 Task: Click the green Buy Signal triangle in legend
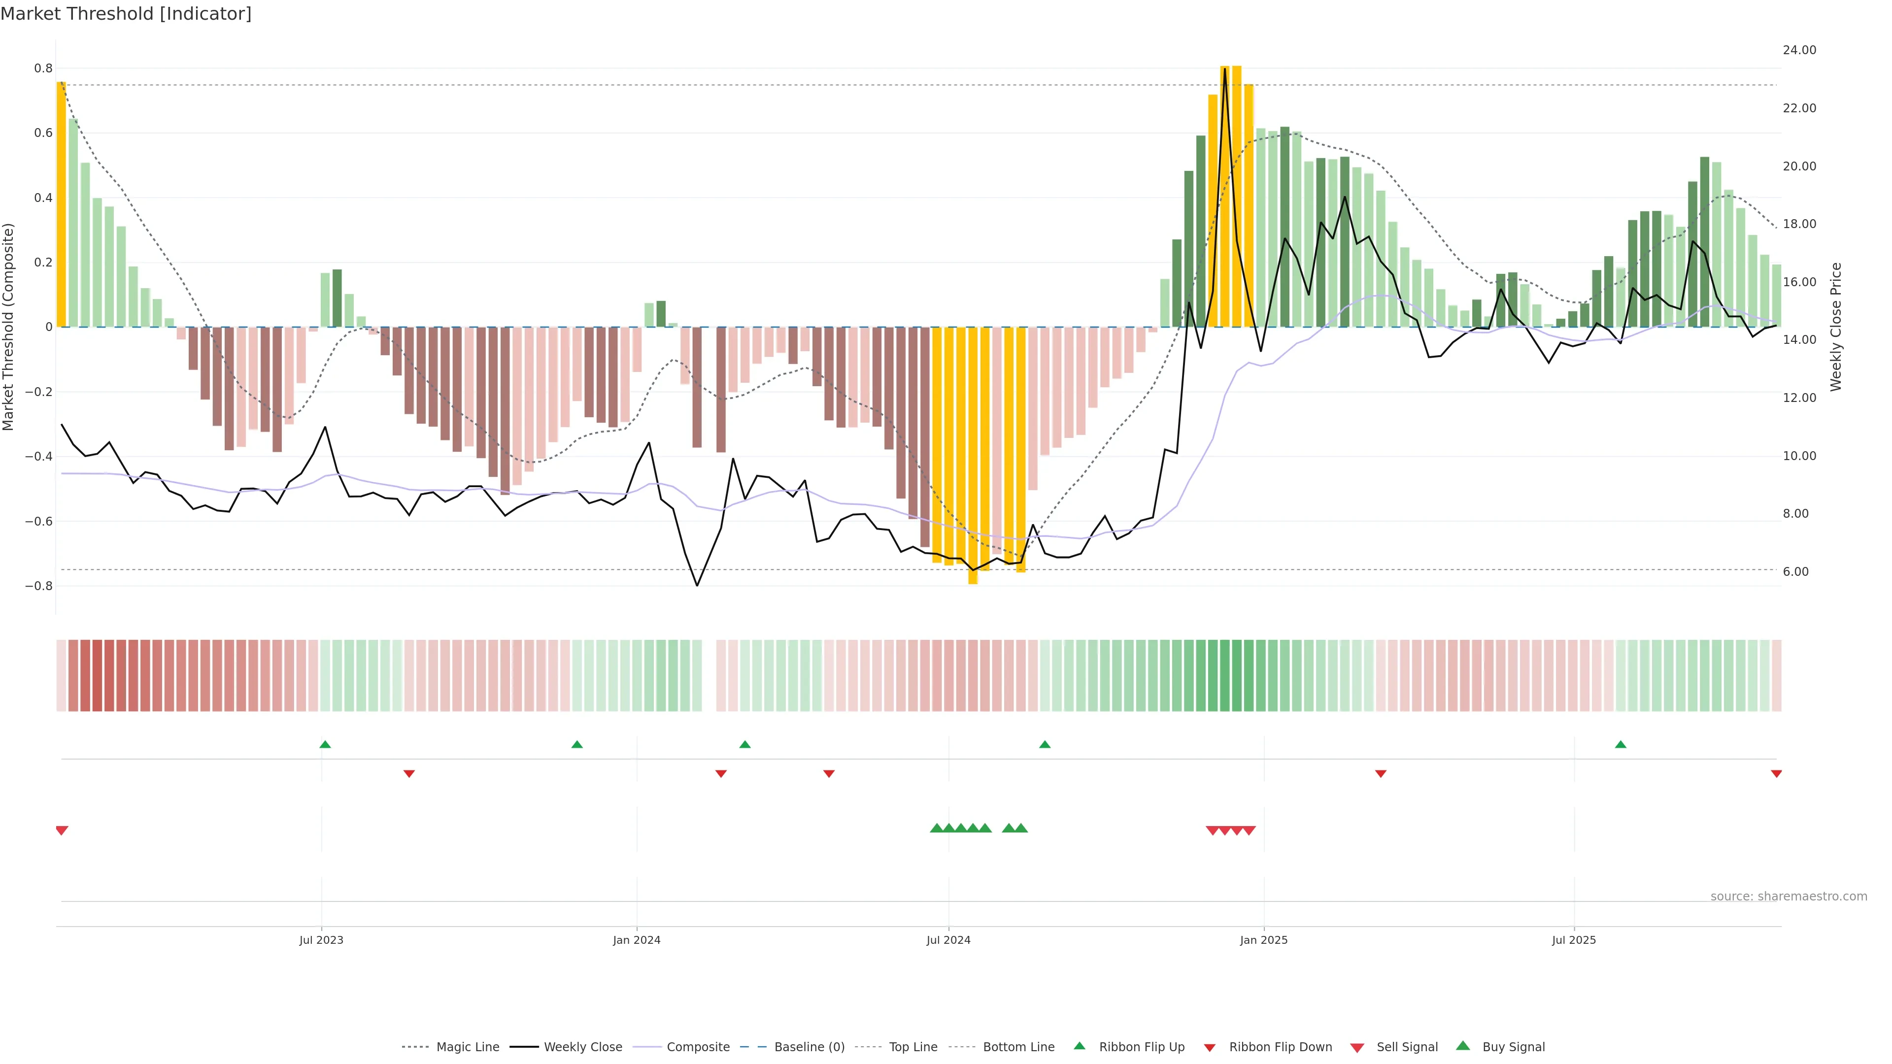(x=1463, y=1046)
